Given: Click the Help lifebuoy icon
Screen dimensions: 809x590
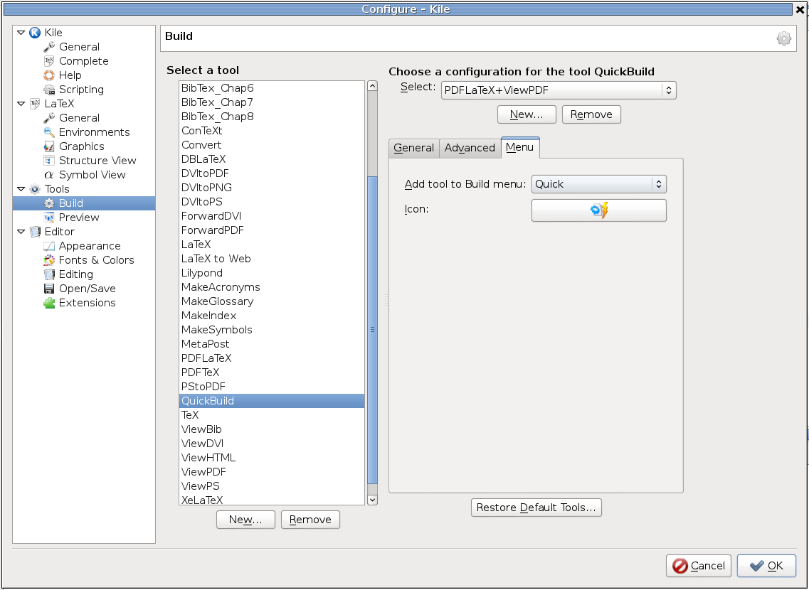Looking at the screenshot, I should (49, 75).
